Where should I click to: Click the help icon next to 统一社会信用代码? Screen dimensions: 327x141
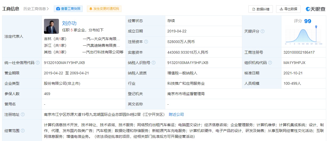[38, 63]
